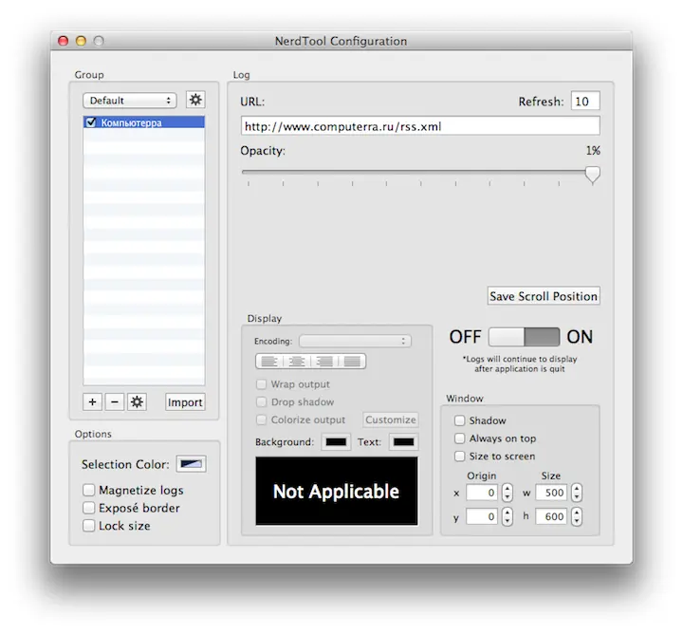683x634 pixels.
Task: Open the Selection Color swatch
Action: 191,464
